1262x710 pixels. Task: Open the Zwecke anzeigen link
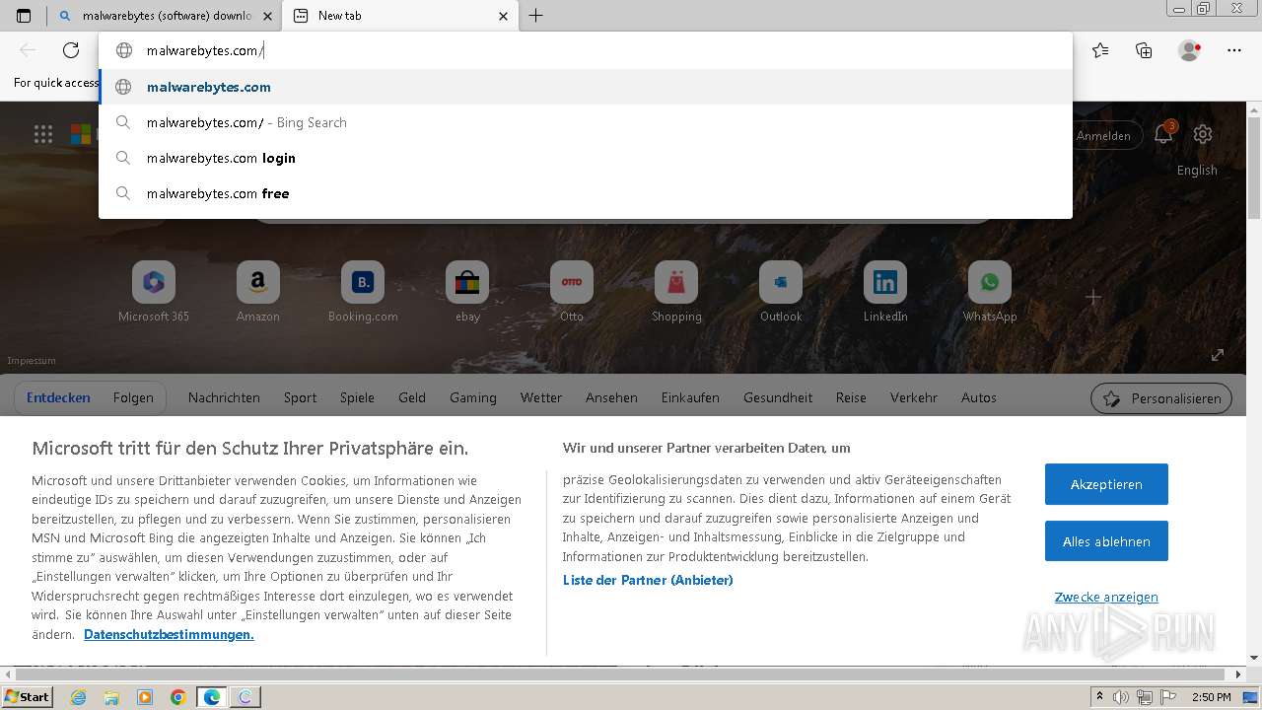point(1106,597)
